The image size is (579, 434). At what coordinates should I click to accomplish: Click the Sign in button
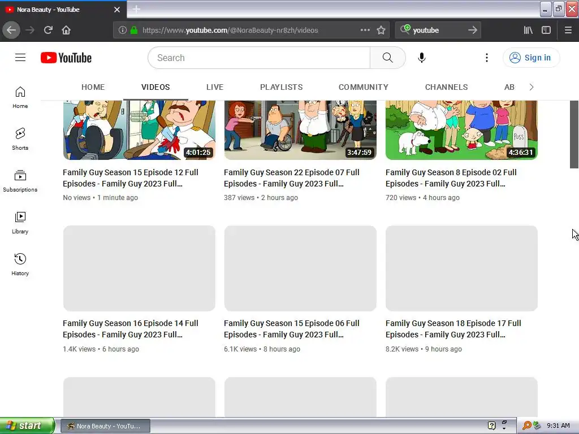531,58
